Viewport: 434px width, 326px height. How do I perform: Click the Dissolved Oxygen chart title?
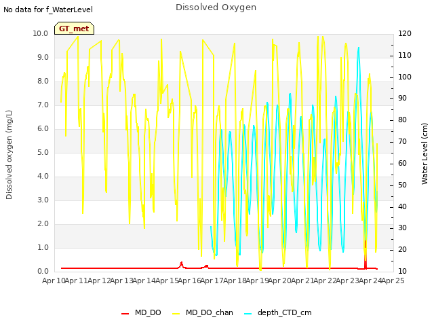(x=216, y=7)
